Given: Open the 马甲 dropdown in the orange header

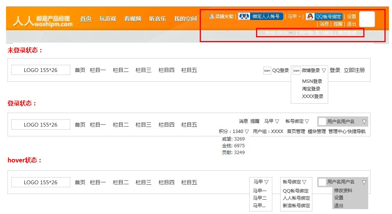Looking at the screenshot, I should click(294, 17).
